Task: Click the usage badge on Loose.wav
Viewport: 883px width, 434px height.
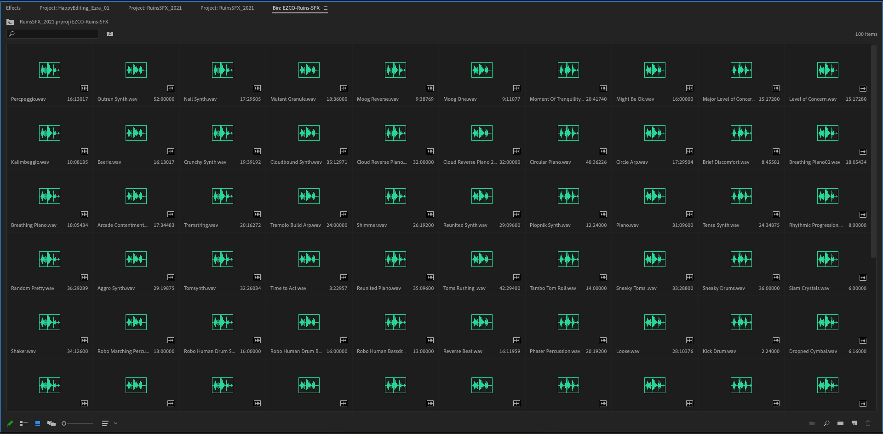Action: click(689, 340)
